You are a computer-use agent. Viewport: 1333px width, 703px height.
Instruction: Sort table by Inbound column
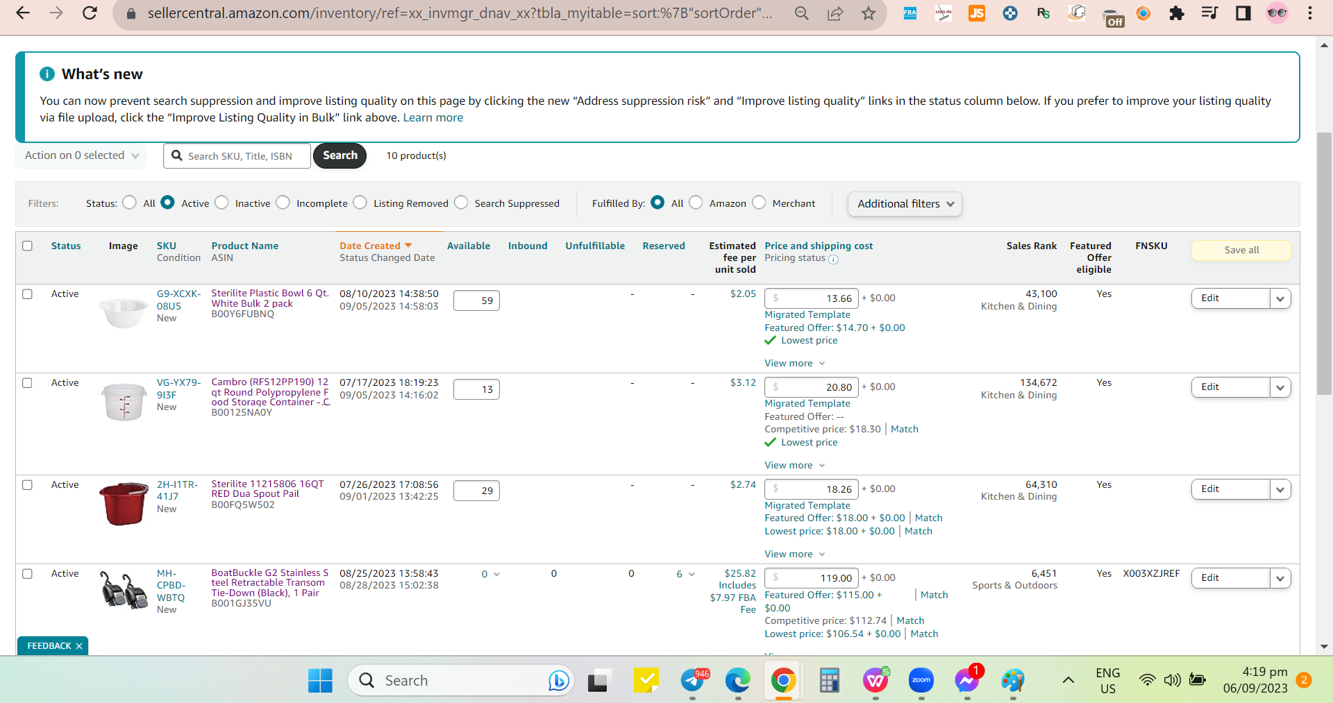pos(528,246)
